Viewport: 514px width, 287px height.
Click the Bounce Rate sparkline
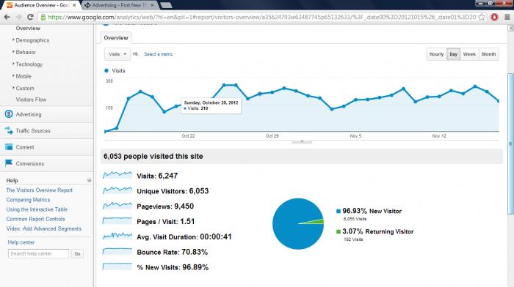click(117, 251)
